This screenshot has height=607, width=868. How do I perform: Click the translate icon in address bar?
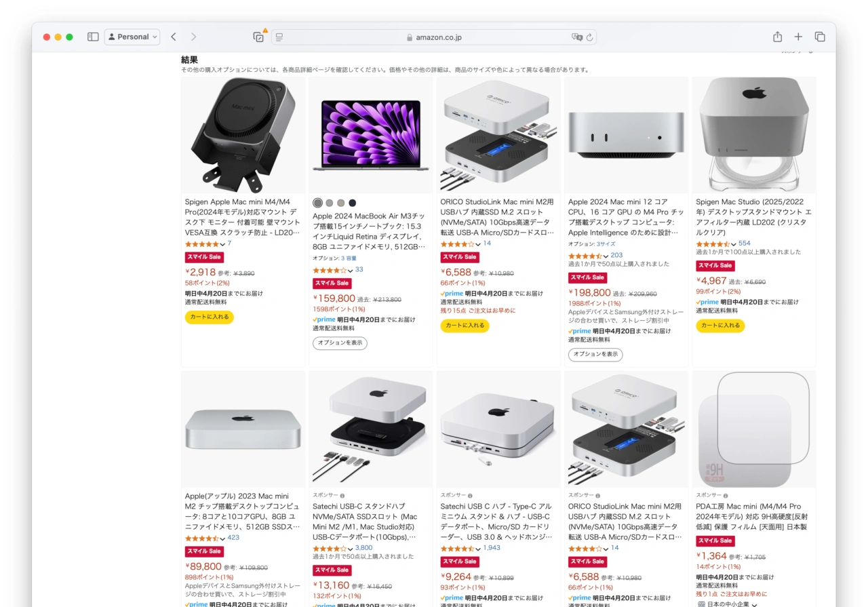(577, 37)
